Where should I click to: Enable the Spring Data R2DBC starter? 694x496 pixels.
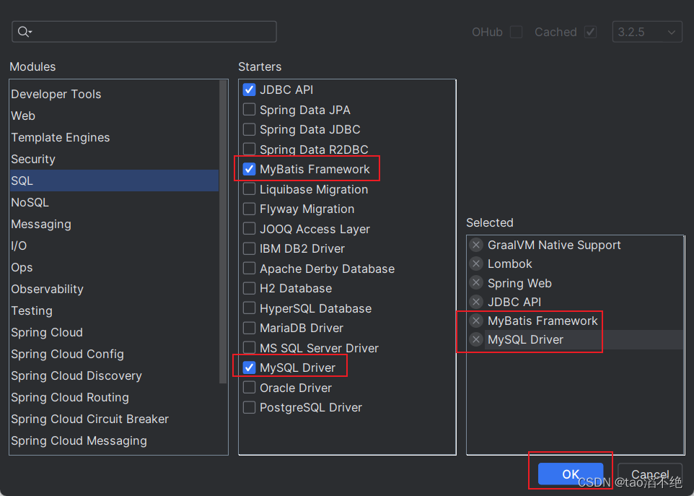[249, 149]
